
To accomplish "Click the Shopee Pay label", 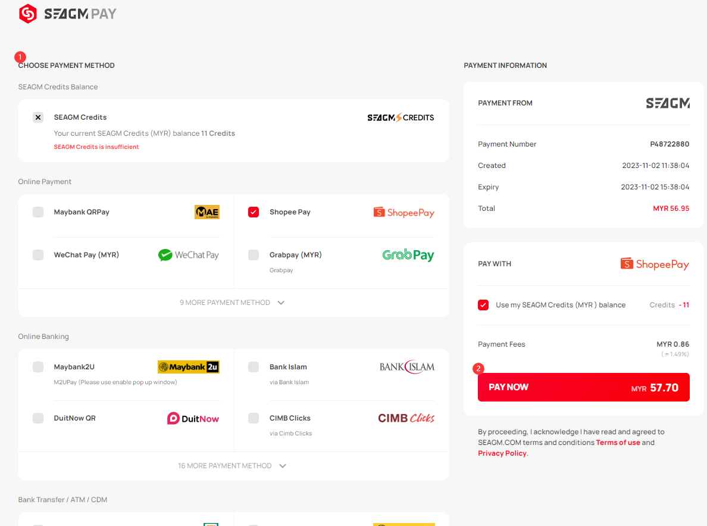I will click(290, 212).
